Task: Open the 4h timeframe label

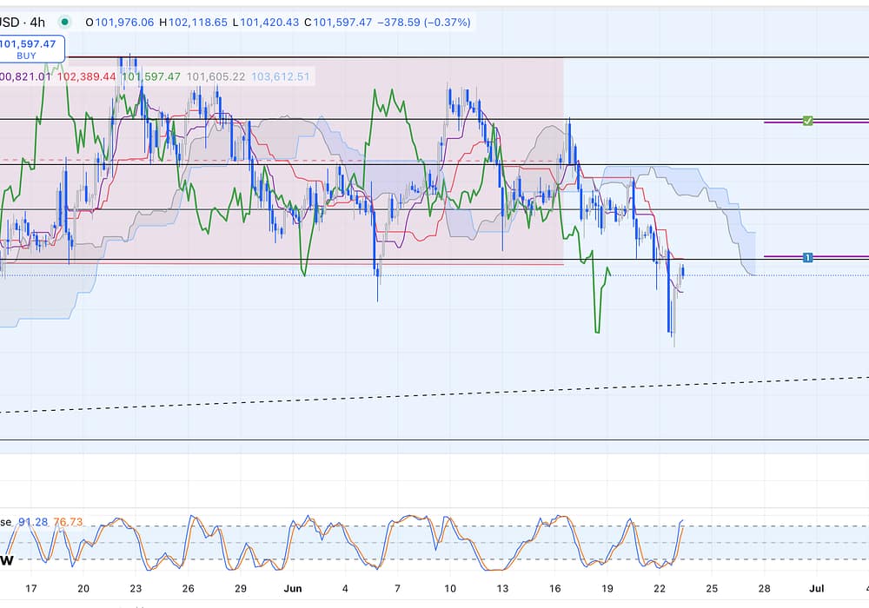Action: (x=40, y=22)
